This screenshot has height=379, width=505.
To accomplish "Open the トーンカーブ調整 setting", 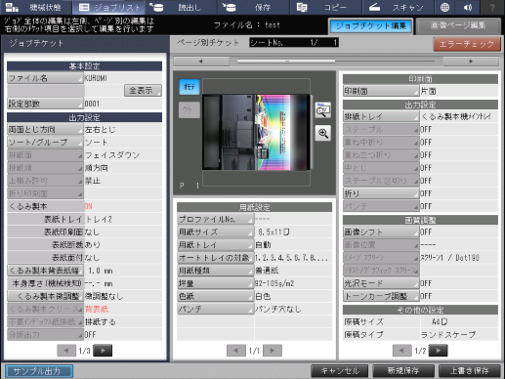I will 381,296.
